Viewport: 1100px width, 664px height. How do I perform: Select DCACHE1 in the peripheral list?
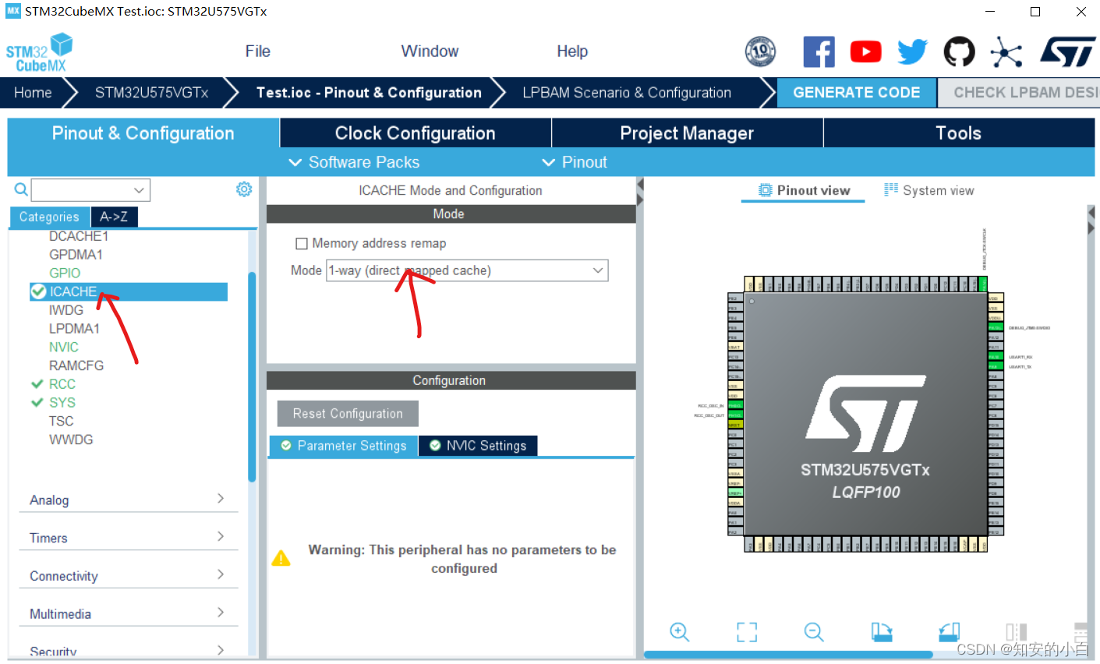tap(79, 236)
